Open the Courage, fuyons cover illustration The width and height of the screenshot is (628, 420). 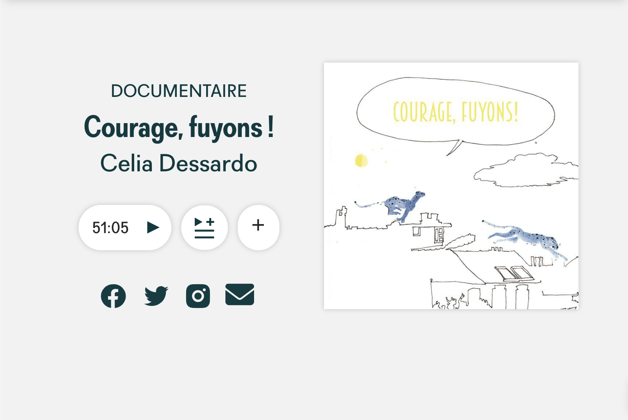451,186
